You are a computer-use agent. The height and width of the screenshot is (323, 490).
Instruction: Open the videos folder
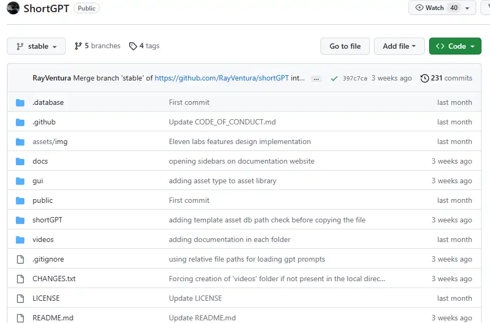pos(43,239)
